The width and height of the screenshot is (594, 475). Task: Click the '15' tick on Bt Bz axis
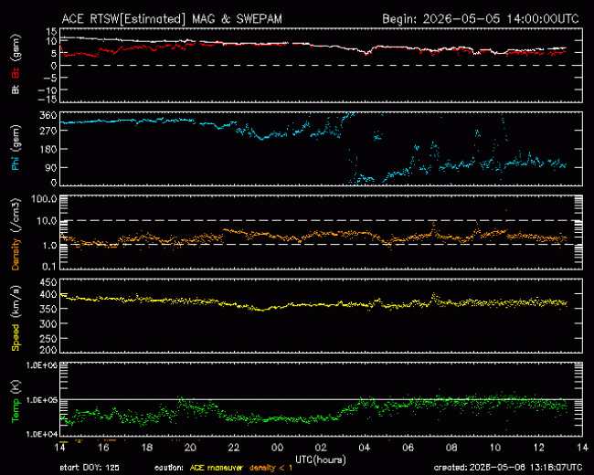point(52,31)
